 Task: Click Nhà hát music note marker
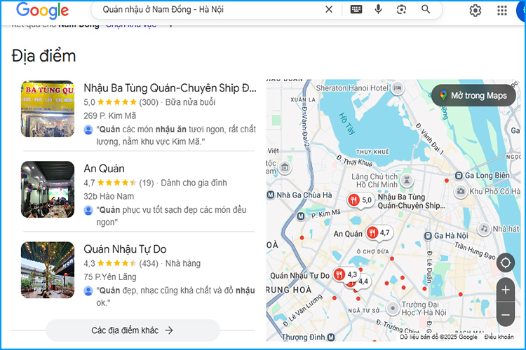pos(484,229)
